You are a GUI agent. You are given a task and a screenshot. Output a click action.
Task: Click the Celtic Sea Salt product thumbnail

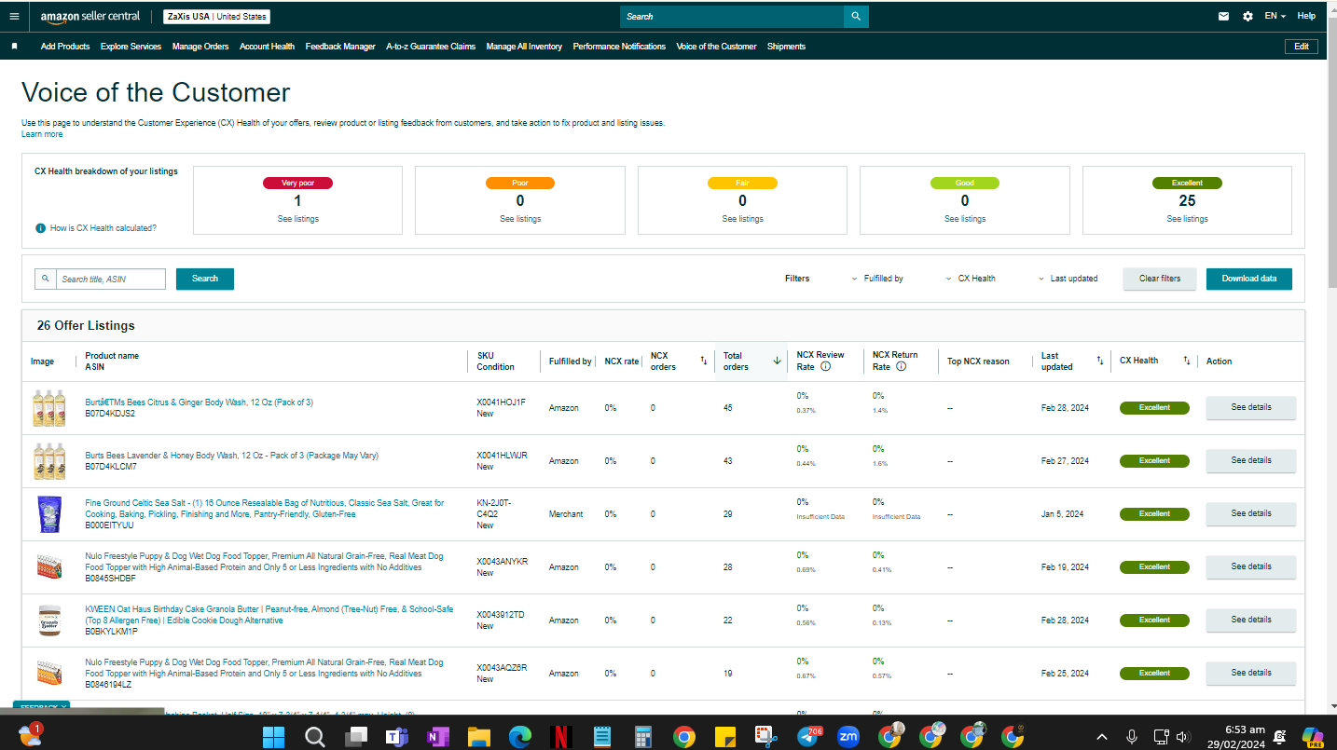(49, 514)
